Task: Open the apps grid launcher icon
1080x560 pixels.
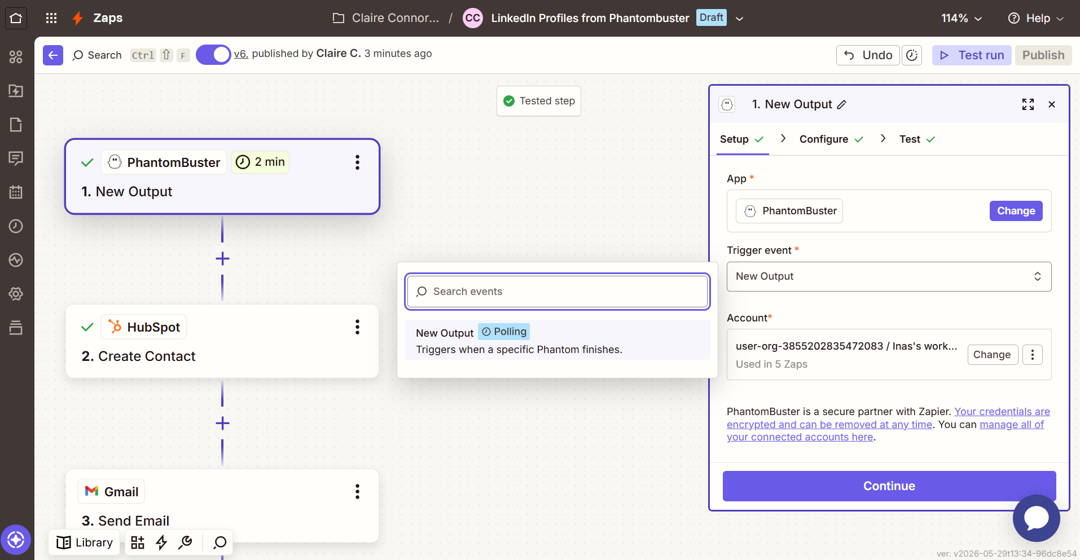Action: 51,18
